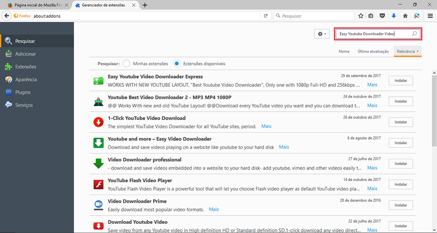437x233 pixels.
Task: Sort results by Última atualização
Action: click(373, 52)
